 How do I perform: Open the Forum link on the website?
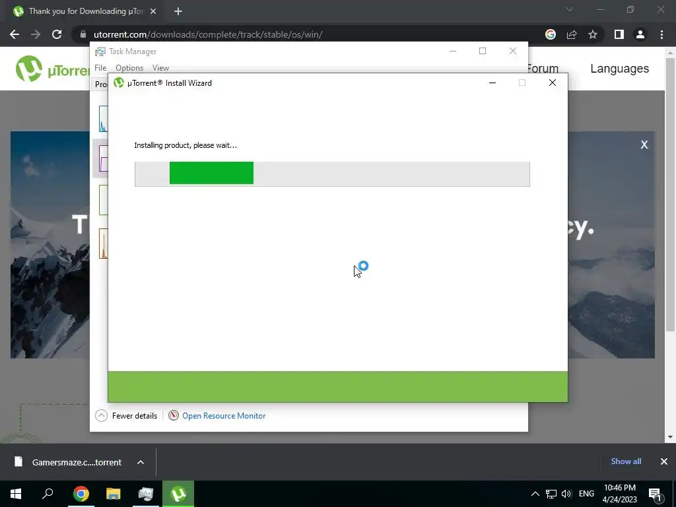pyautogui.click(x=543, y=69)
